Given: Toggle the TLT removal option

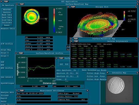Looking at the screenshot, I should click(67, 64).
